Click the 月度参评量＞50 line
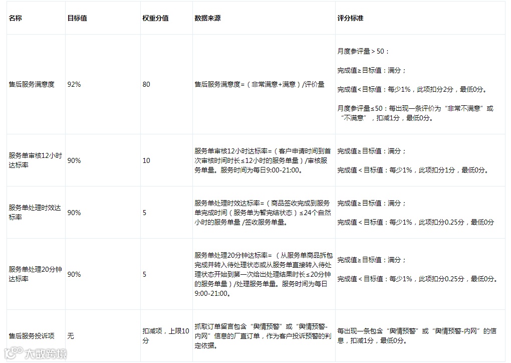The image size is (511, 363). coord(363,51)
